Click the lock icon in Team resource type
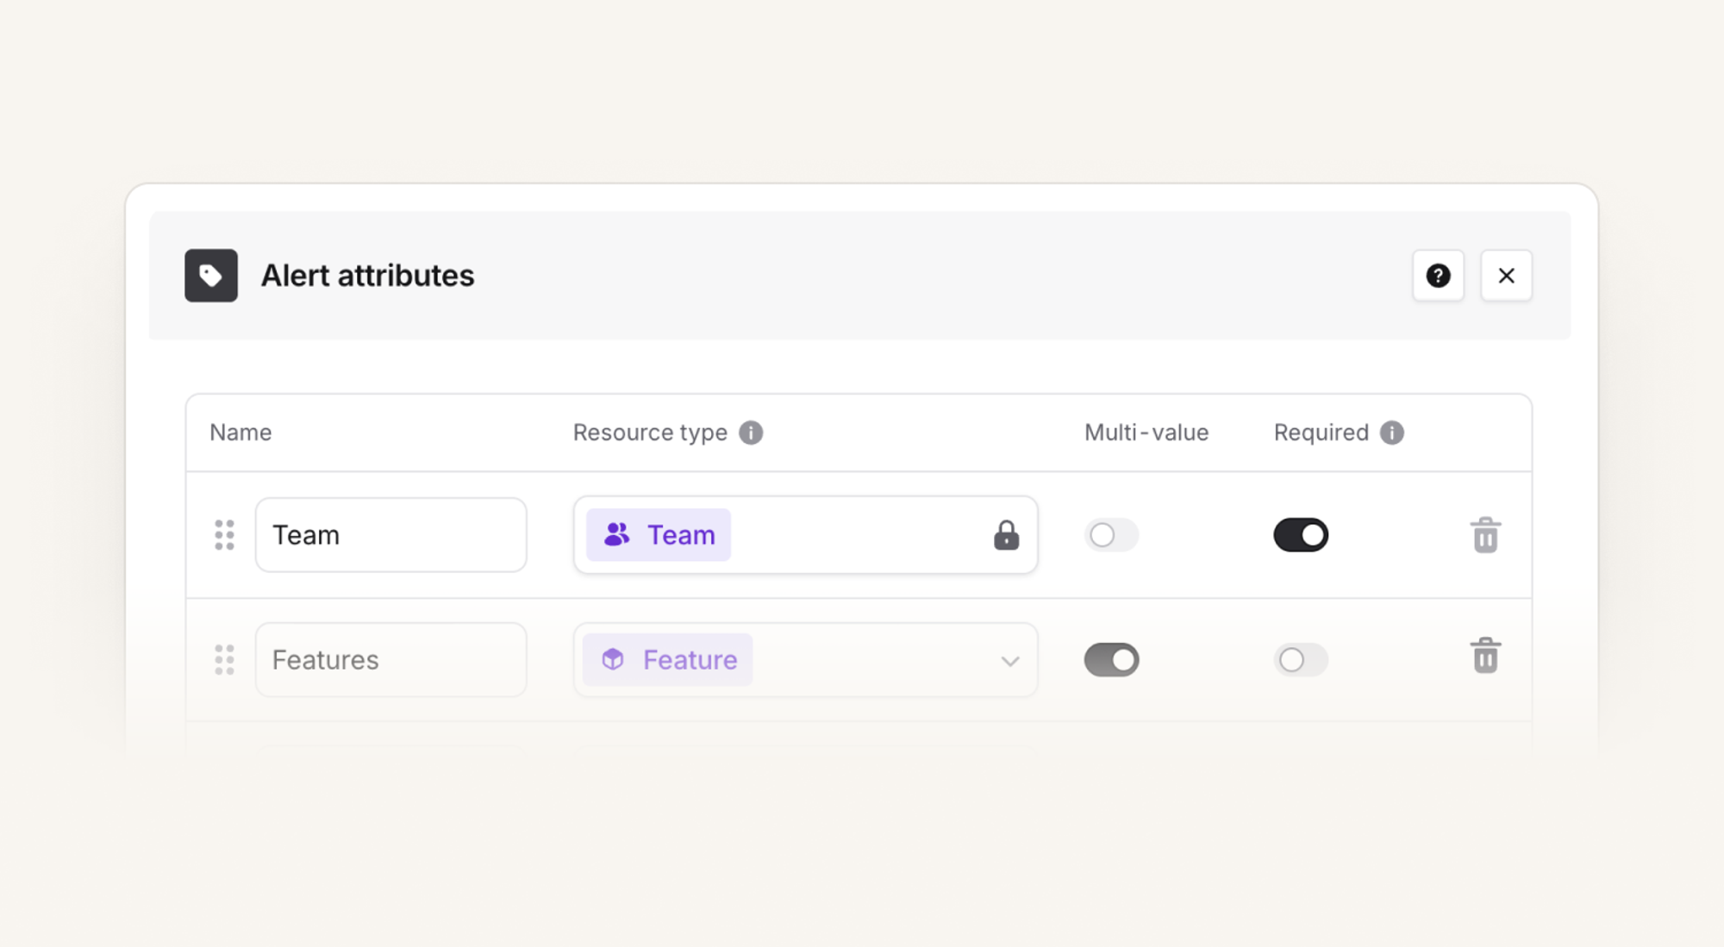The width and height of the screenshot is (1724, 947). pyautogui.click(x=1006, y=535)
